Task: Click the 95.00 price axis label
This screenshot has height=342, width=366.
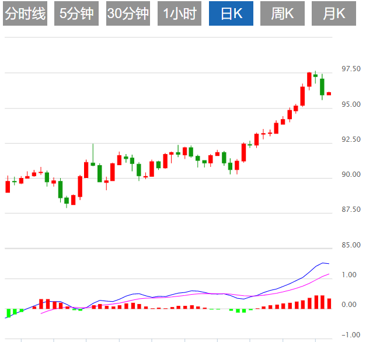Action: click(x=350, y=104)
